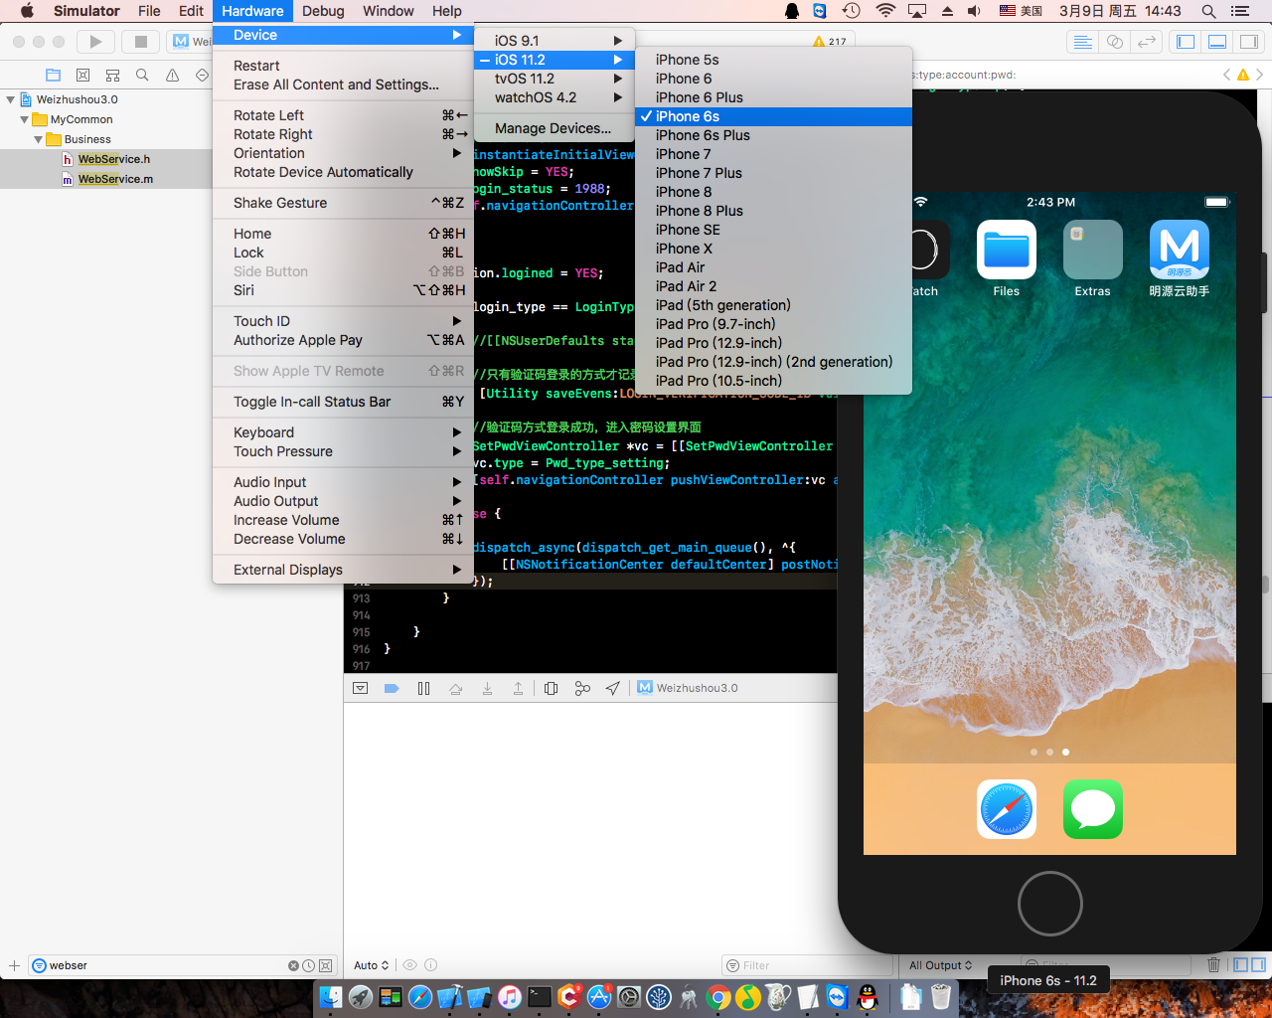Clear console with the trash icon
1272x1018 pixels.
pyautogui.click(x=1213, y=964)
